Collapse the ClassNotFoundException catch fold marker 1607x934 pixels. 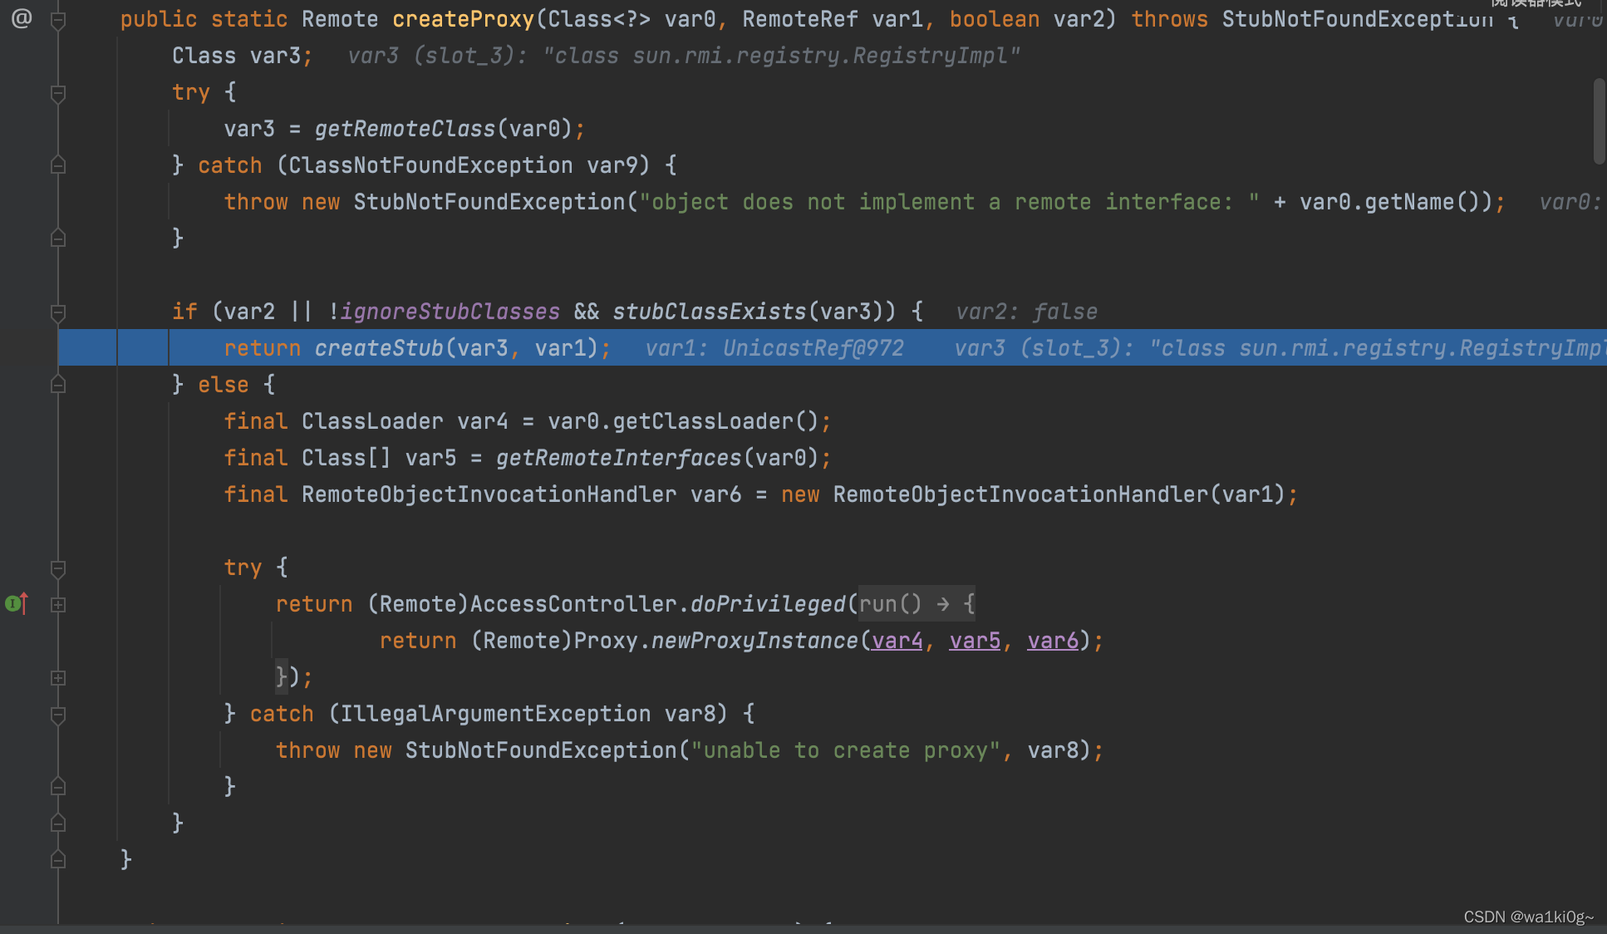[58, 165]
